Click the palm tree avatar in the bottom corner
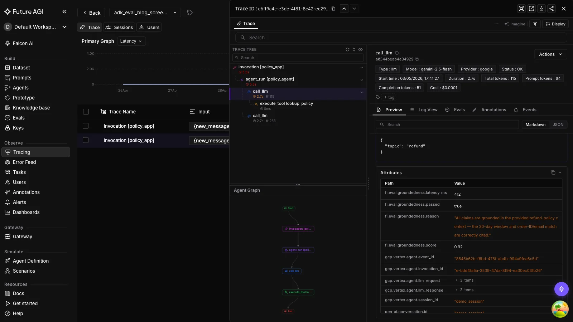 click(x=560, y=309)
